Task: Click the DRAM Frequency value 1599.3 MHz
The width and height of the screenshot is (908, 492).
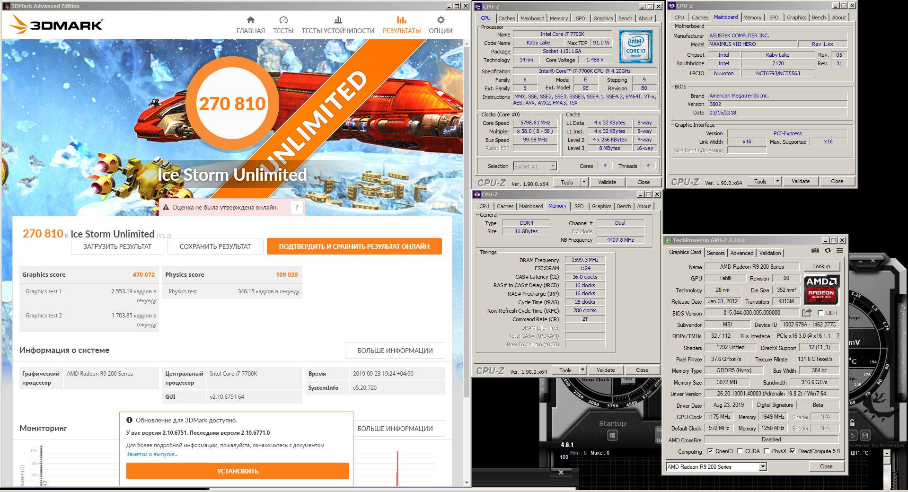Action: [585, 260]
